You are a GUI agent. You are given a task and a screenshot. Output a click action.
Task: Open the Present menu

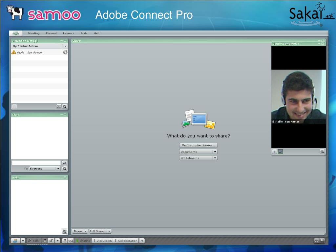tap(52, 33)
